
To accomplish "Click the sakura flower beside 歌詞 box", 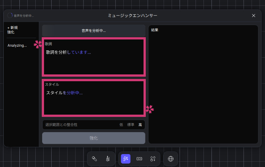I will pos(38,44).
